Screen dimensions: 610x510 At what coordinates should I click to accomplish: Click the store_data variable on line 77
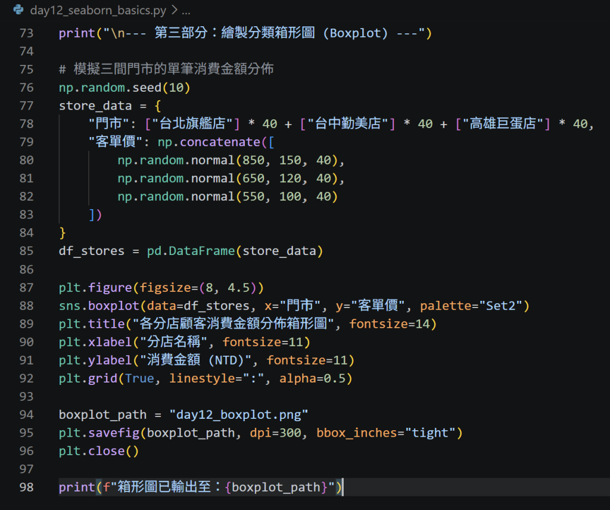pos(95,106)
